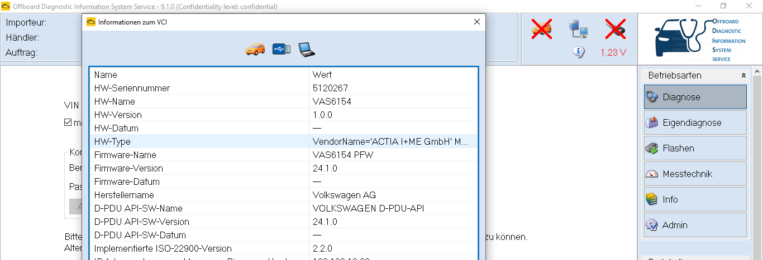Collapse the Betriebsarten section
The width and height of the screenshot is (763, 260).
point(743,75)
